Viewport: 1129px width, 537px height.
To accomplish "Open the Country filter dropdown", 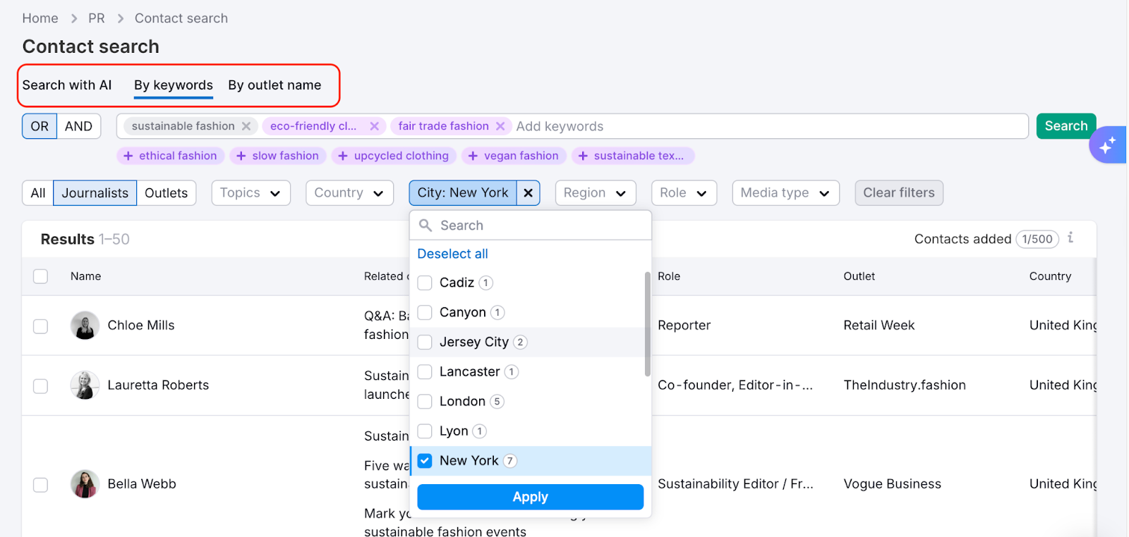I will 349,193.
